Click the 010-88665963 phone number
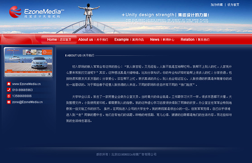Viewport: 252px width, 163px height. click(23, 90)
